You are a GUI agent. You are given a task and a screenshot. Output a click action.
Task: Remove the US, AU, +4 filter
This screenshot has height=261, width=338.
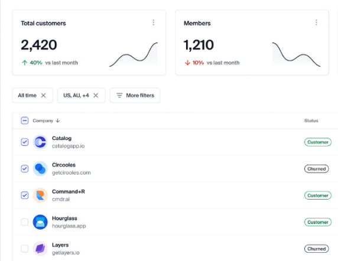tap(96, 96)
